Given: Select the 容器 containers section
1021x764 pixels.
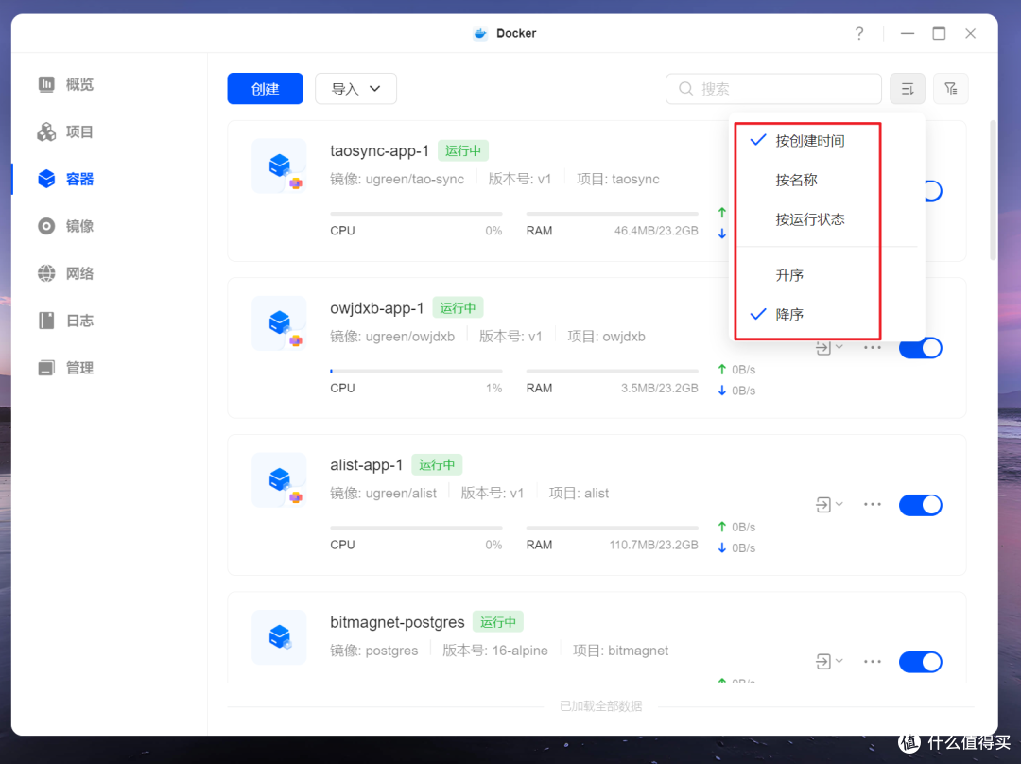Looking at the screenshot, I should pos(66,179).
